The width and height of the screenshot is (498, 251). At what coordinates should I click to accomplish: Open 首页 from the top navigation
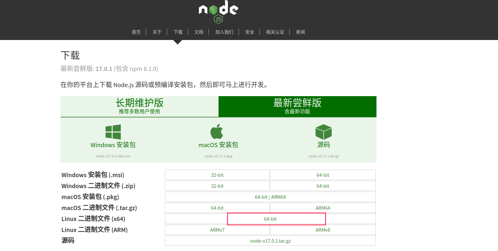coord(136,32)
